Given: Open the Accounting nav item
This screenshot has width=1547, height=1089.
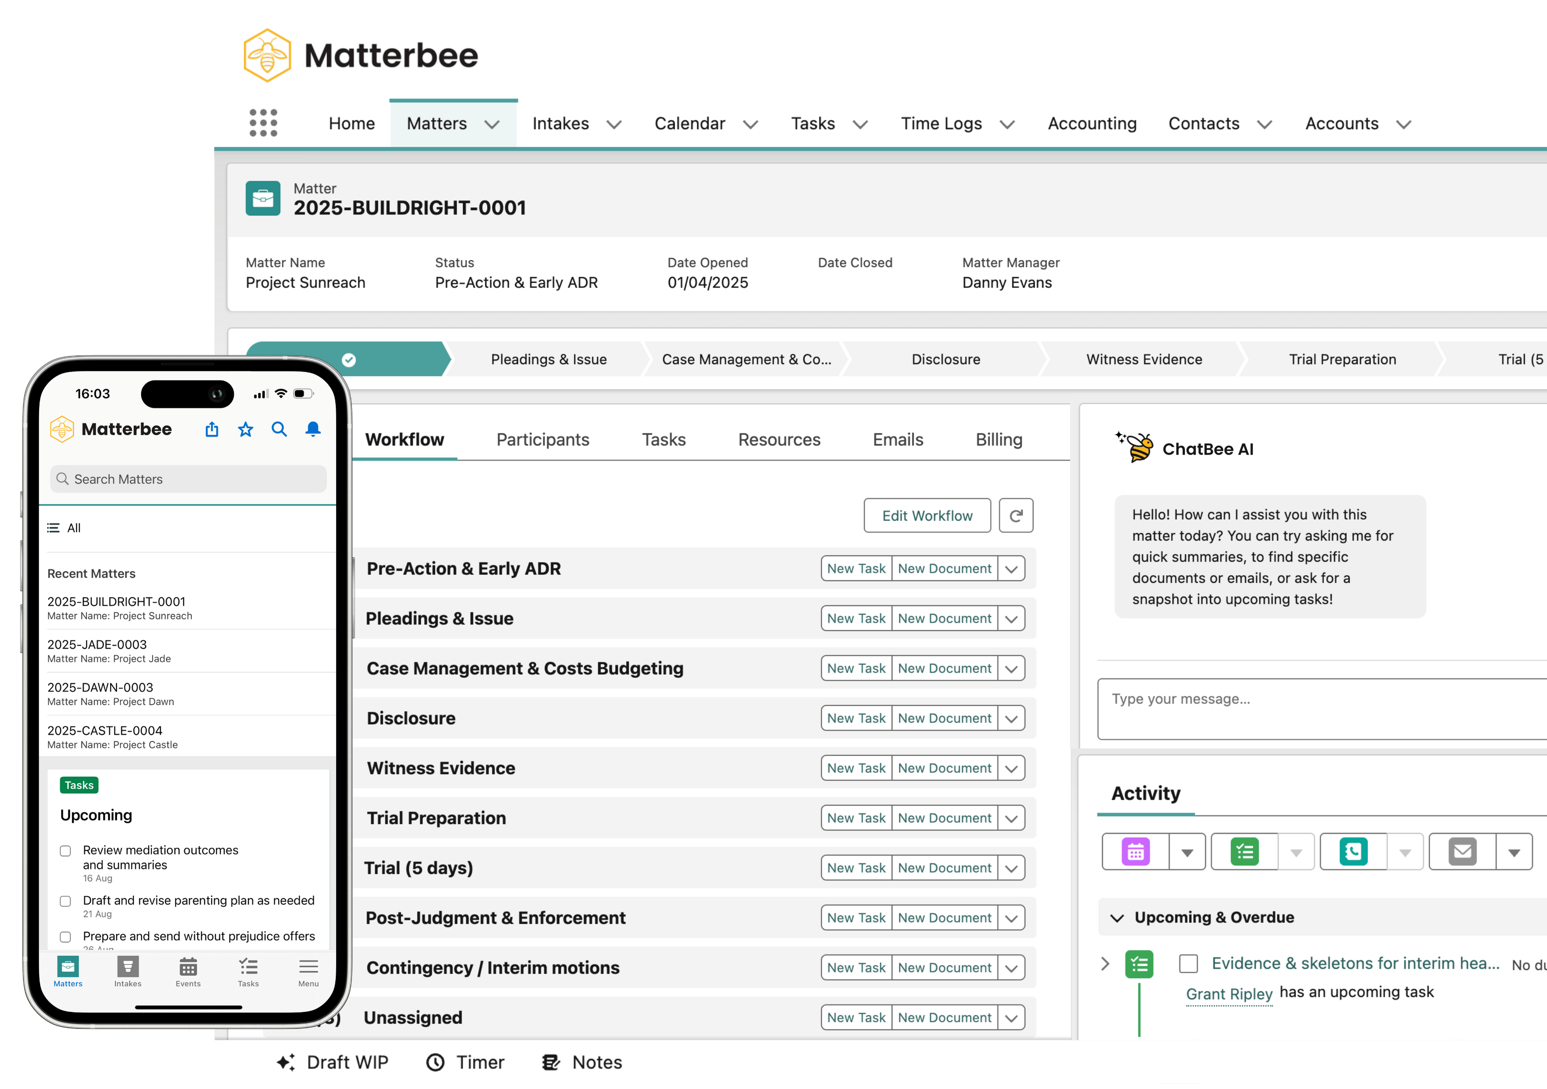Looking at the screenshot, I should tap(1092, 123).
